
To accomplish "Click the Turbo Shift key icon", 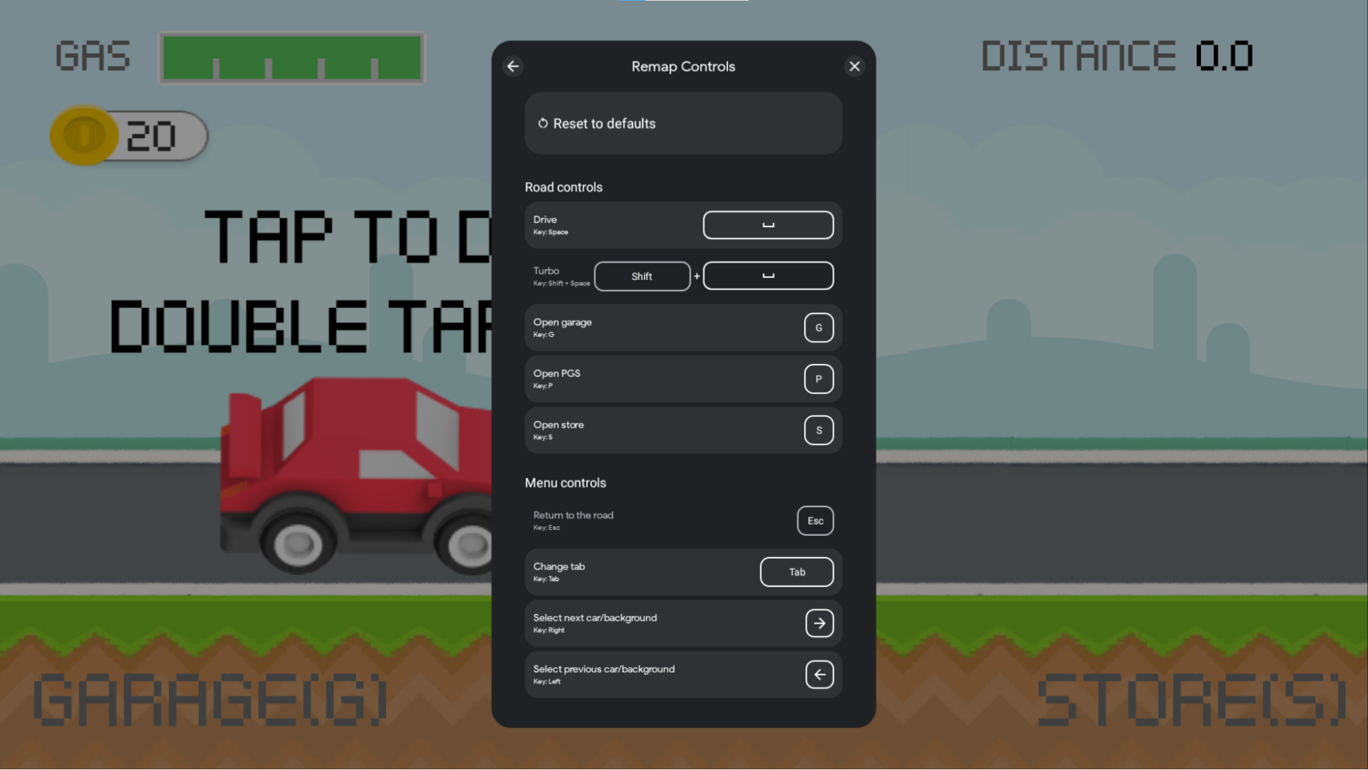I will [642, 275].
